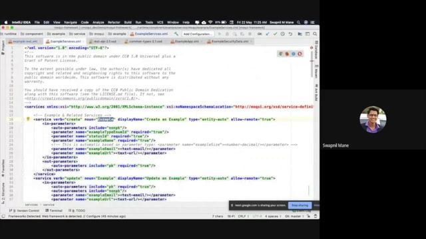Click the Safari browser icon in editor overlay
The width and height of the screenshot is (426, 239).
[x=294, y=54]
